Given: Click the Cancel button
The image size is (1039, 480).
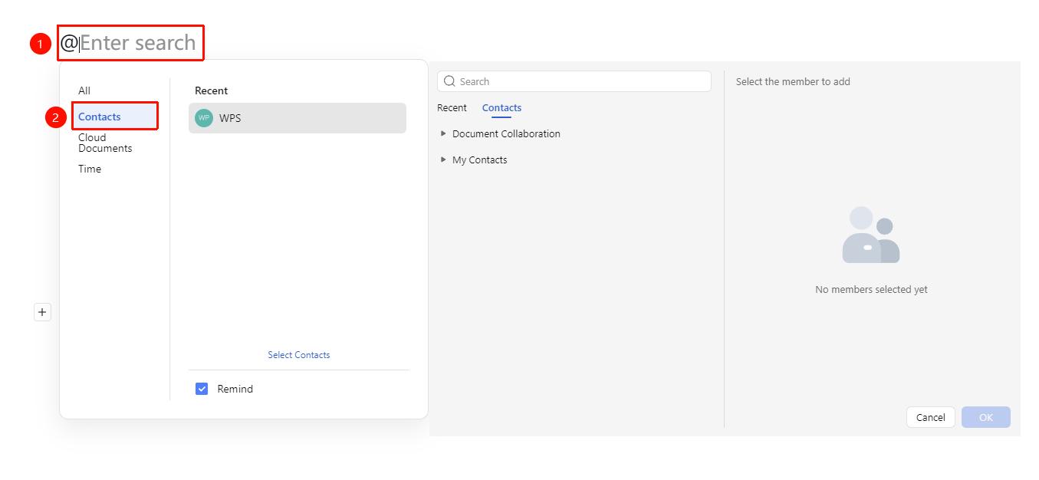Looking at the screenshot, I should point(931,417).
